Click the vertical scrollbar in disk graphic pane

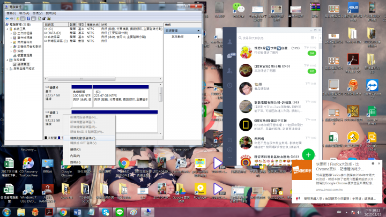160,94
